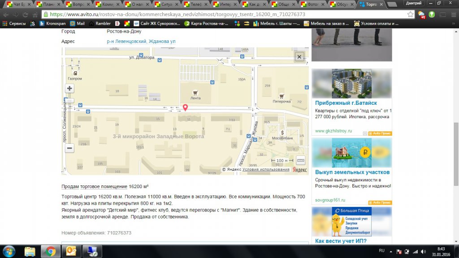Open the Мебель на заказ в ... bookmark
Viewport: 459px width, 258px height.
point(326,23)
